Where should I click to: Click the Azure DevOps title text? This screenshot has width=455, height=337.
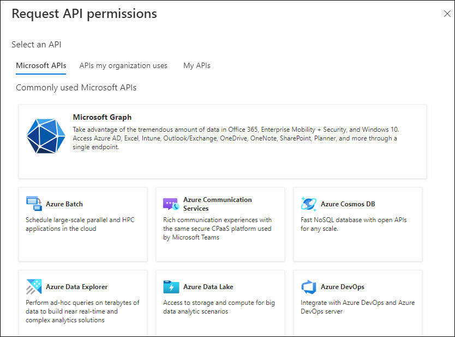pos(343,287)
